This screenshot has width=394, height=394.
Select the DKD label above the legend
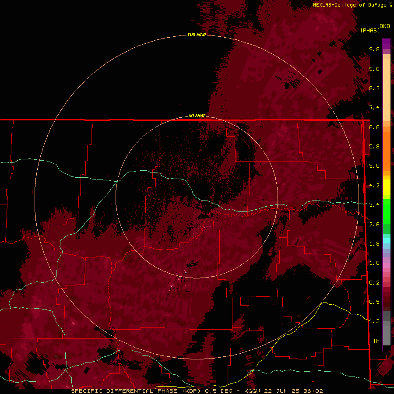pyautogui.click(x=385, y=26)
